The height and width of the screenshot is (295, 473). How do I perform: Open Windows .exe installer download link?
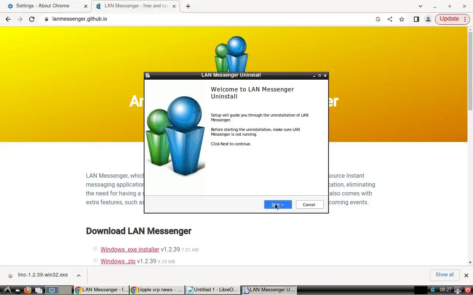coord(130,250)
